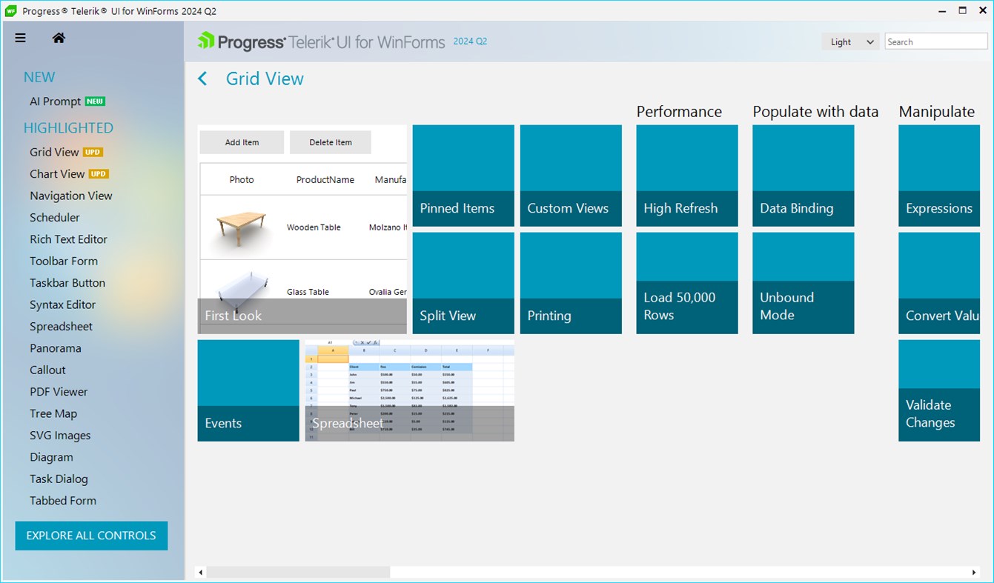The height and width of the screenshot is (583, 994).
Task: Open Spreadsheet in the sidebar list
Action: point(62,327)
